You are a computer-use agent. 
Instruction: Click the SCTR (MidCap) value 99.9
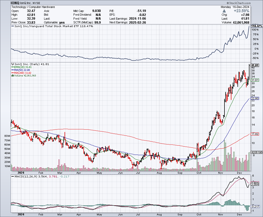97,23
